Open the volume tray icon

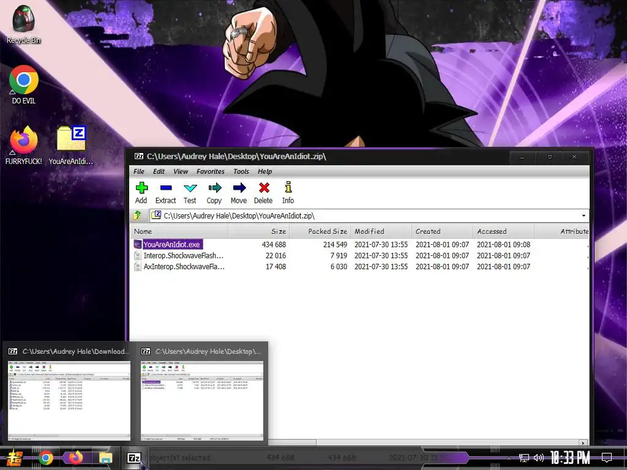click(x=539, y=458)
